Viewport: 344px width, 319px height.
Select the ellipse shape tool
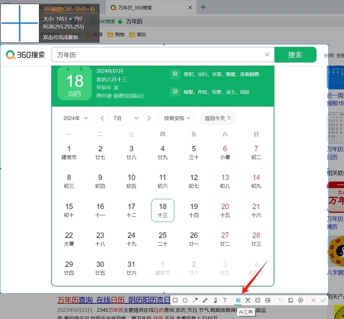pyautogui.click(x=185, y=300)
